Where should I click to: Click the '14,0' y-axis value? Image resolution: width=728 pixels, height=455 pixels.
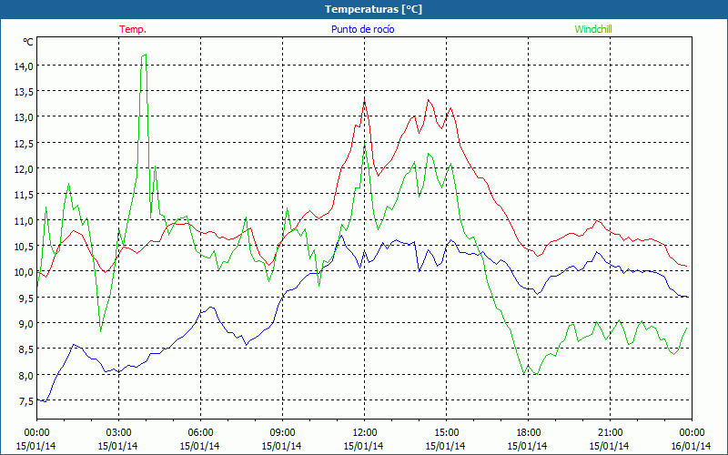25,66
